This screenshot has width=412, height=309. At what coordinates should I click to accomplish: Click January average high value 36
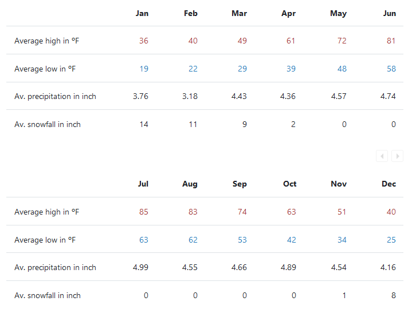click(x=144, y=41)
